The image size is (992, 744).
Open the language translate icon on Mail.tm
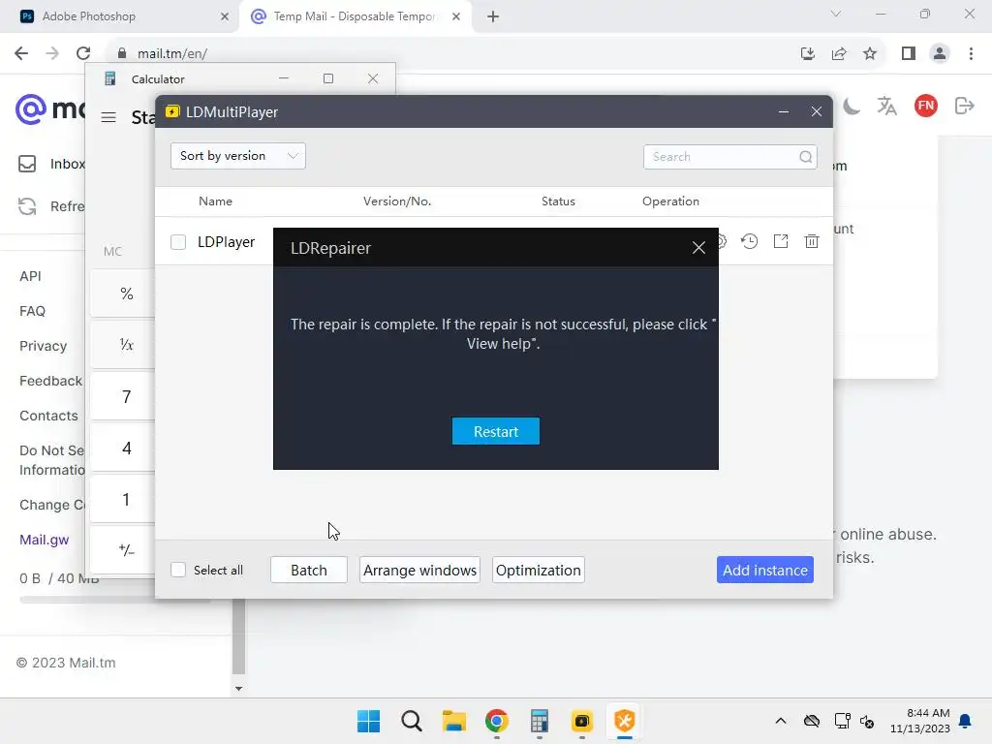(x=887, y=106)
